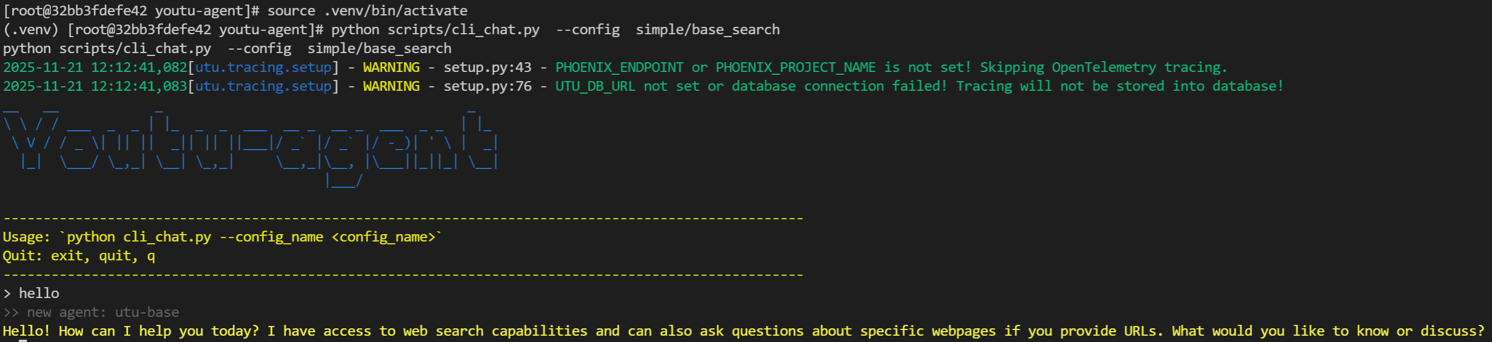Image resolution: width=1492 pixels, height=342 pixels.
Task: Click the 'PHOENIX_ENDPOINT' variable name
Action: (x=619, y=67)
